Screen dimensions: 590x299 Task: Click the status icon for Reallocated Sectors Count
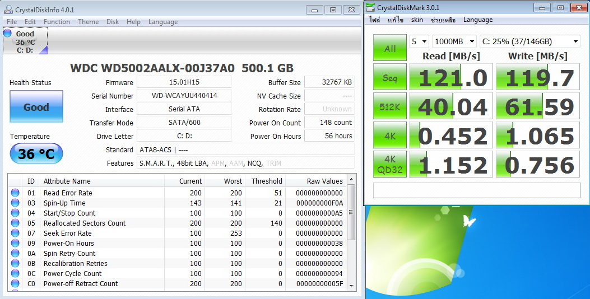[15, 223]
